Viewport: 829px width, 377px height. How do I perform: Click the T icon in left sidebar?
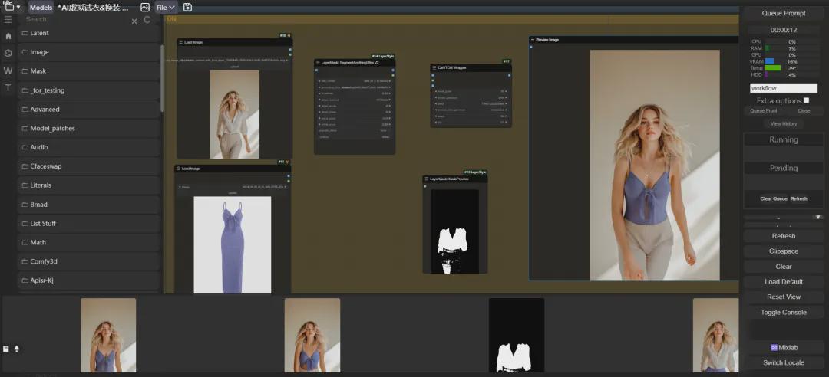coord(8,88)
